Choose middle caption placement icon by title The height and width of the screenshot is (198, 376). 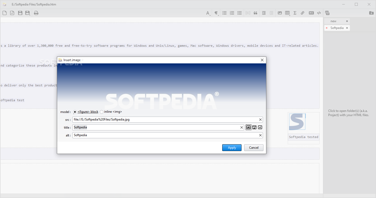254,127
